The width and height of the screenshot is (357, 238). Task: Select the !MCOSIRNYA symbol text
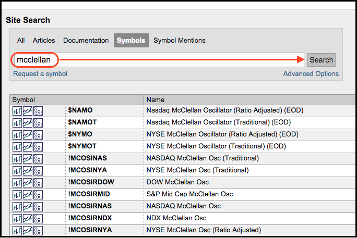click(90, 230)
